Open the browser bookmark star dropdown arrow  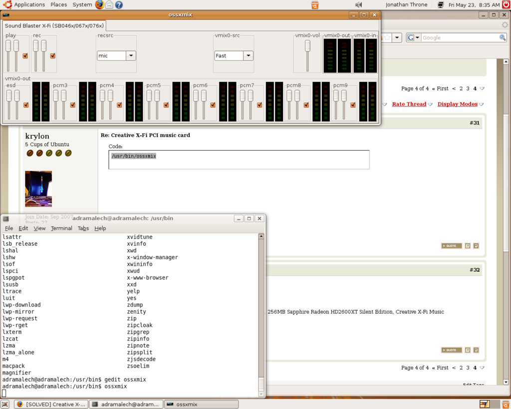397,37
